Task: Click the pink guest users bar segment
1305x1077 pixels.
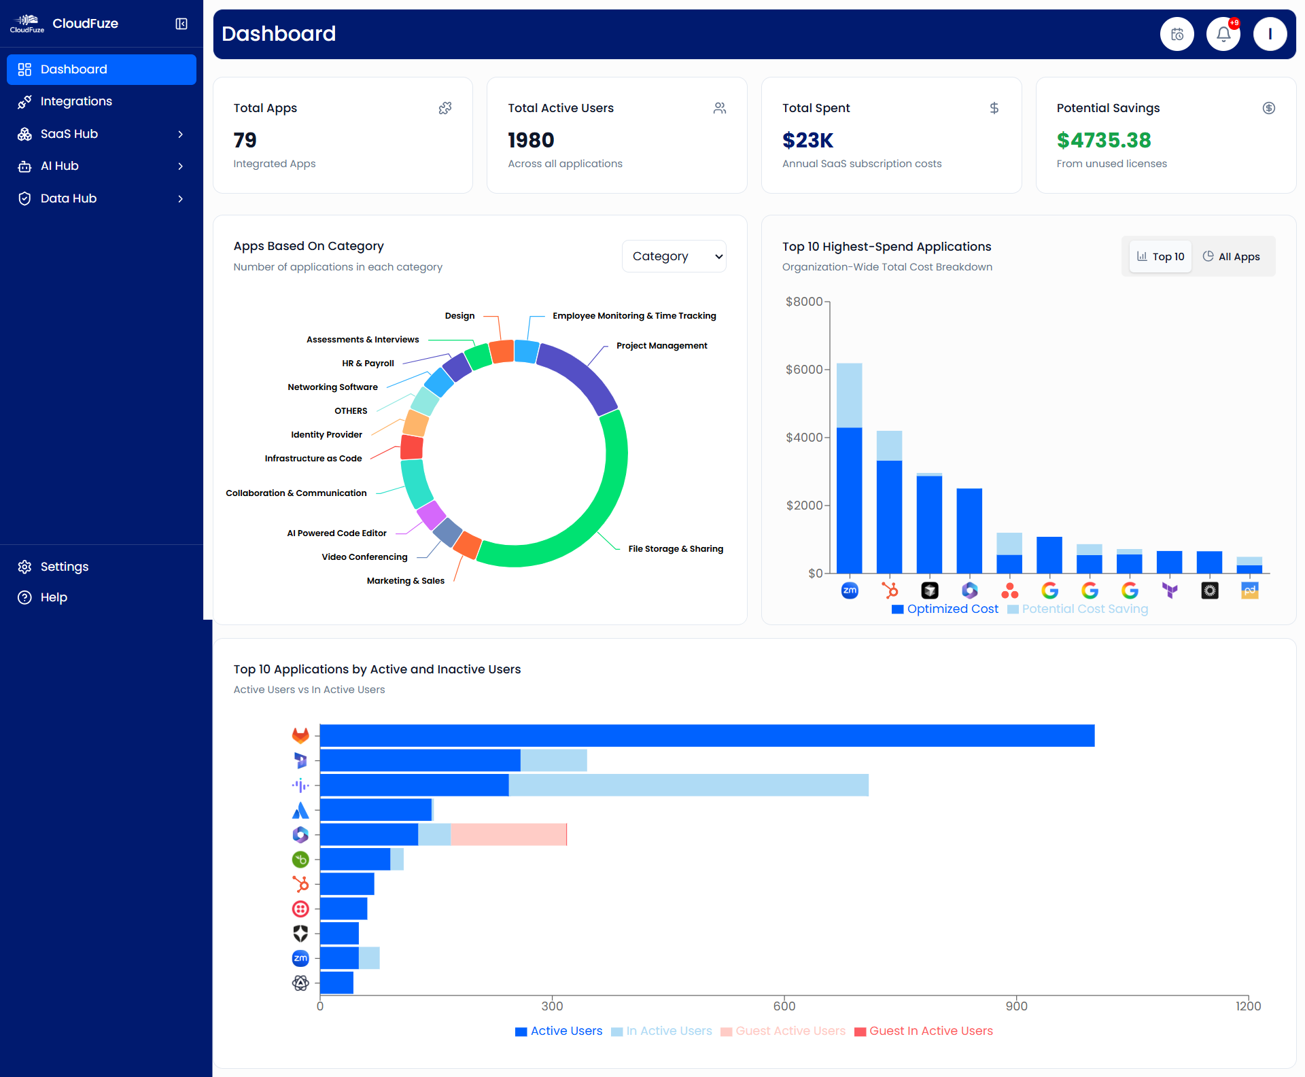Action: [508, 834]
